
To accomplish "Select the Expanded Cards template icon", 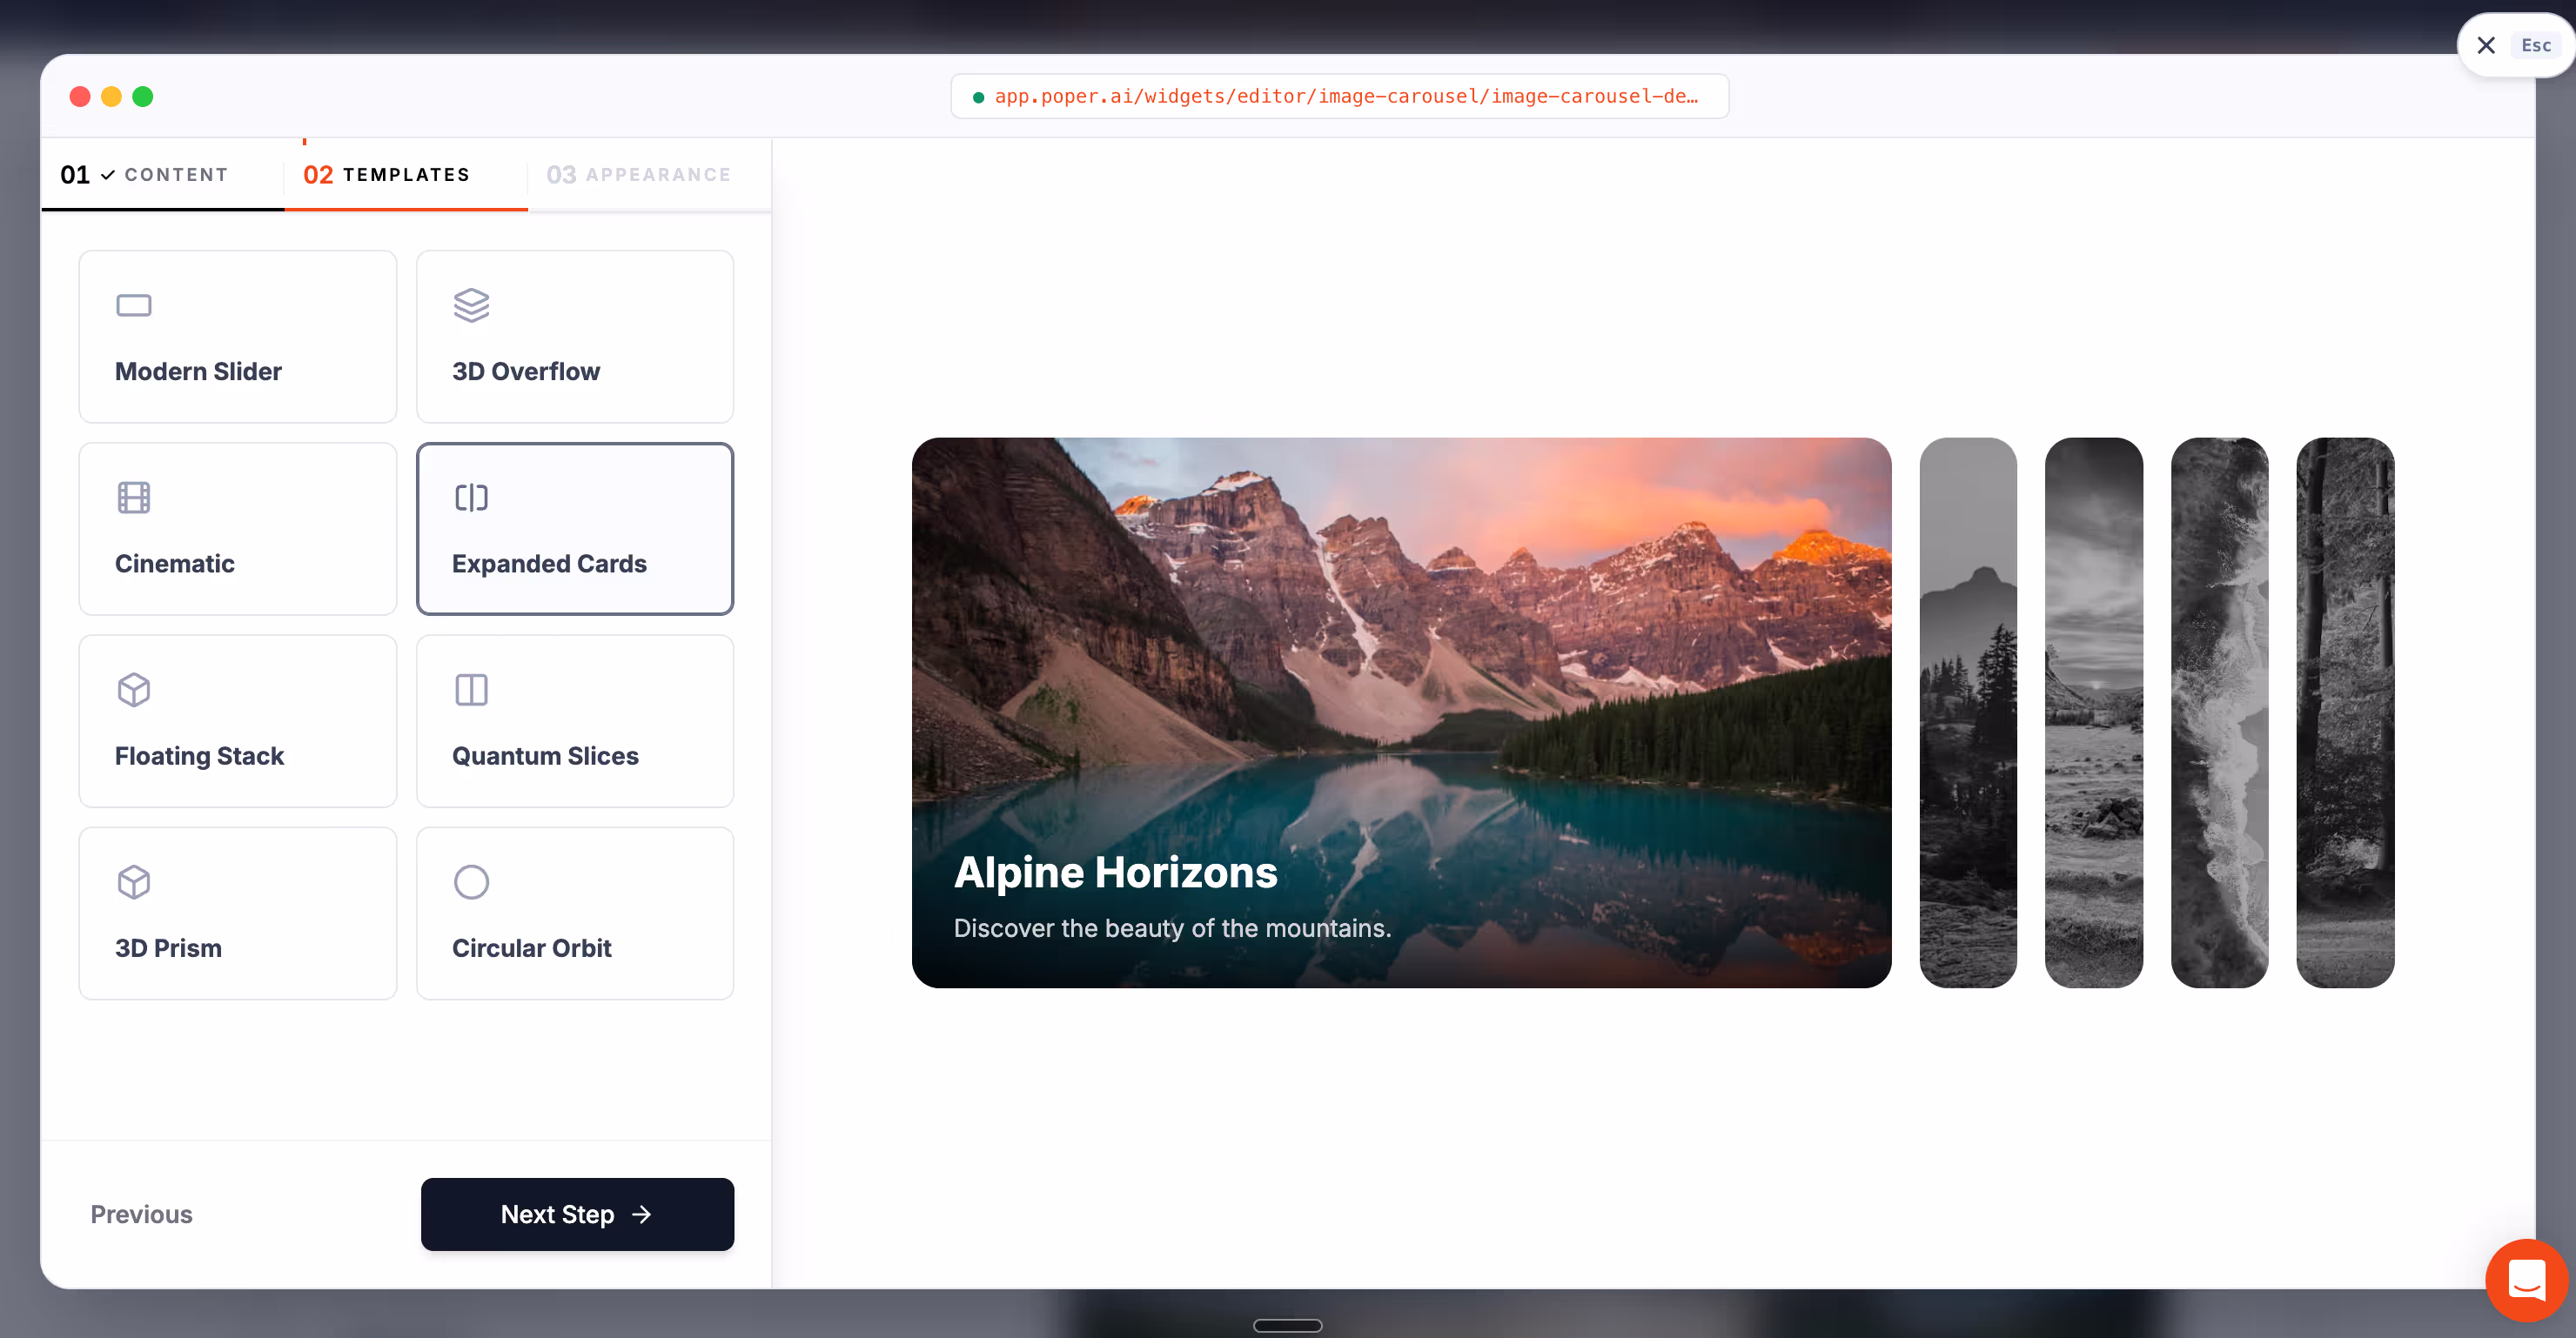I will pyautogui.click(x=471, y=497).
